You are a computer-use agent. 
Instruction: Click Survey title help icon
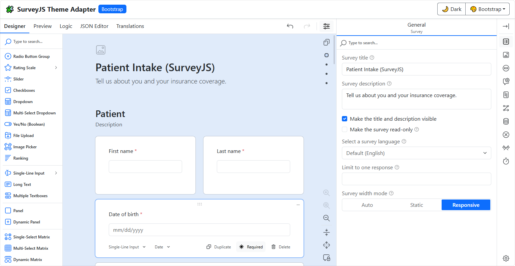[372, 58]
